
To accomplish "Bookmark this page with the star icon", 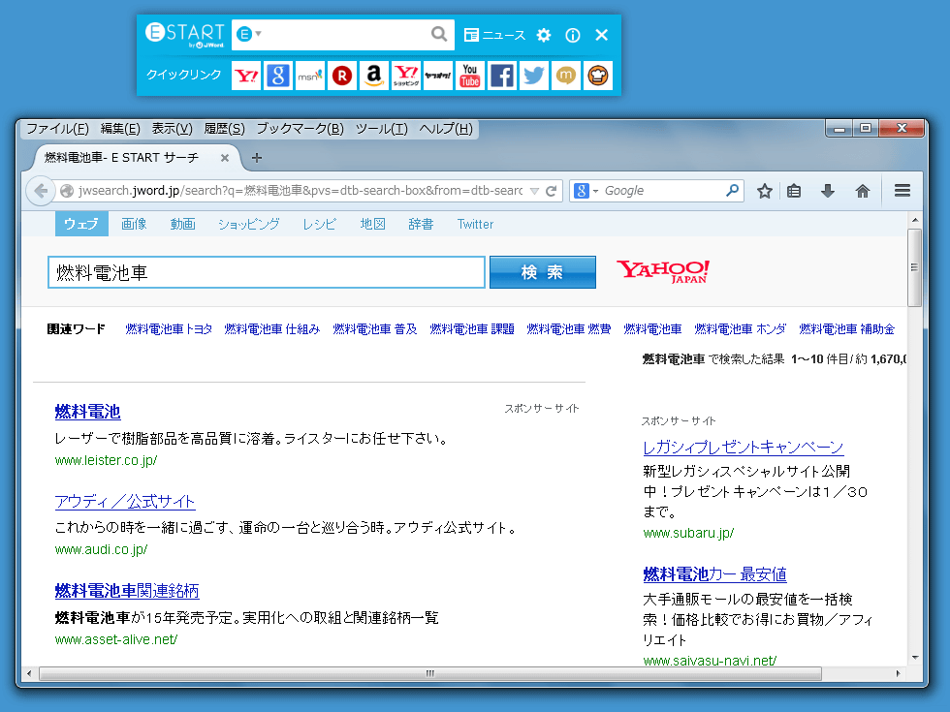I will 765,192.
